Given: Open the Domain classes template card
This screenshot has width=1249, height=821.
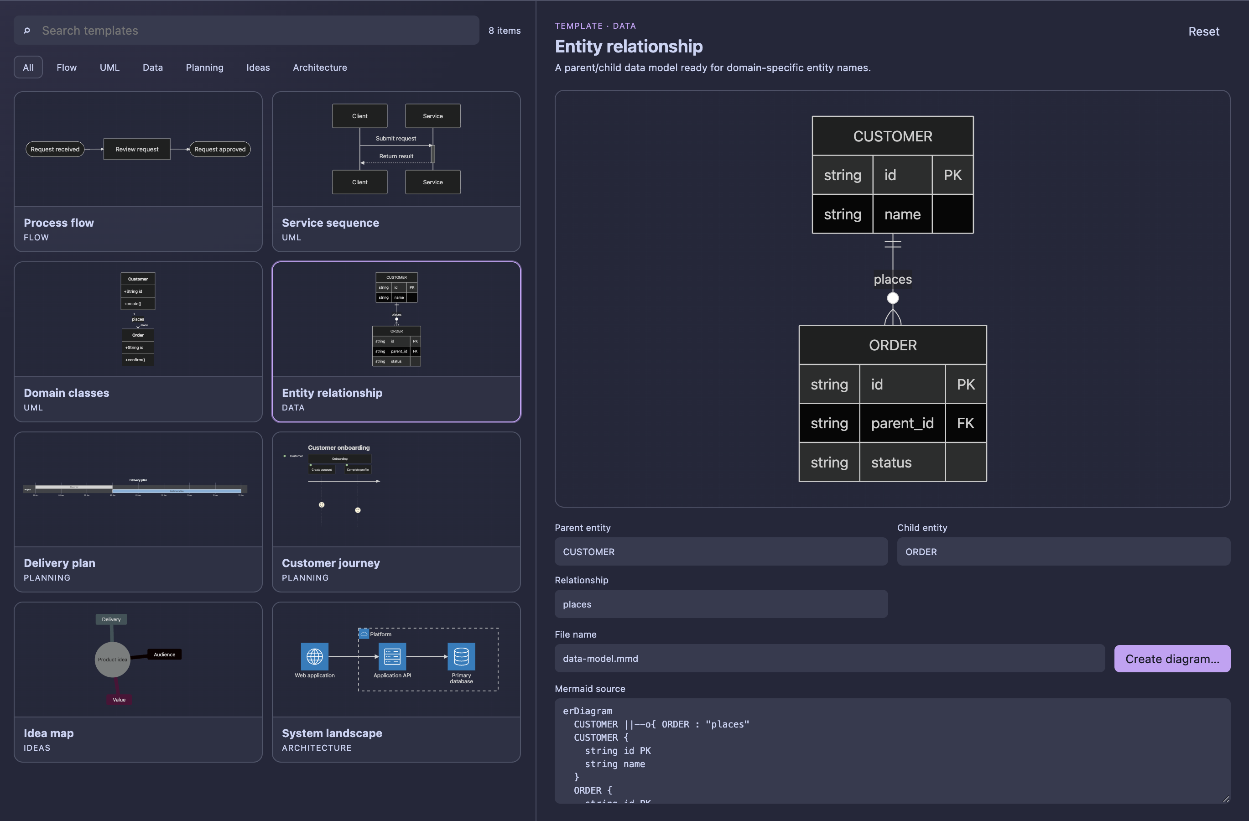Looking at the screenshot, I should click(x=138, y=342).
